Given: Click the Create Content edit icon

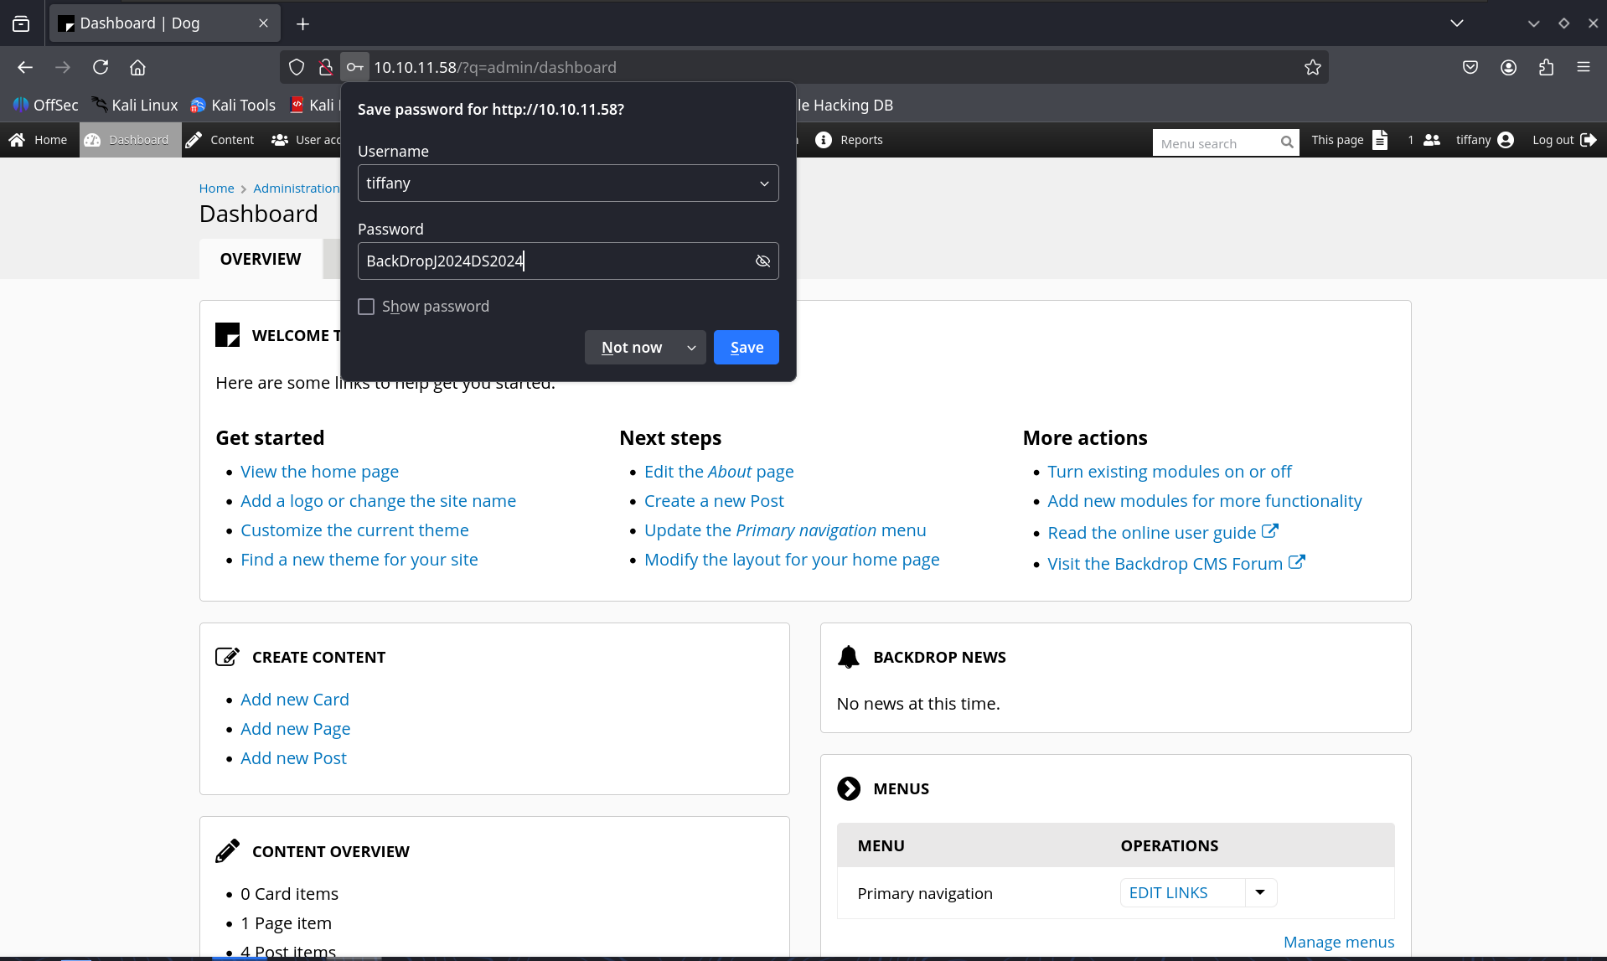Looking at the screenshot, I should coord(227,657).
